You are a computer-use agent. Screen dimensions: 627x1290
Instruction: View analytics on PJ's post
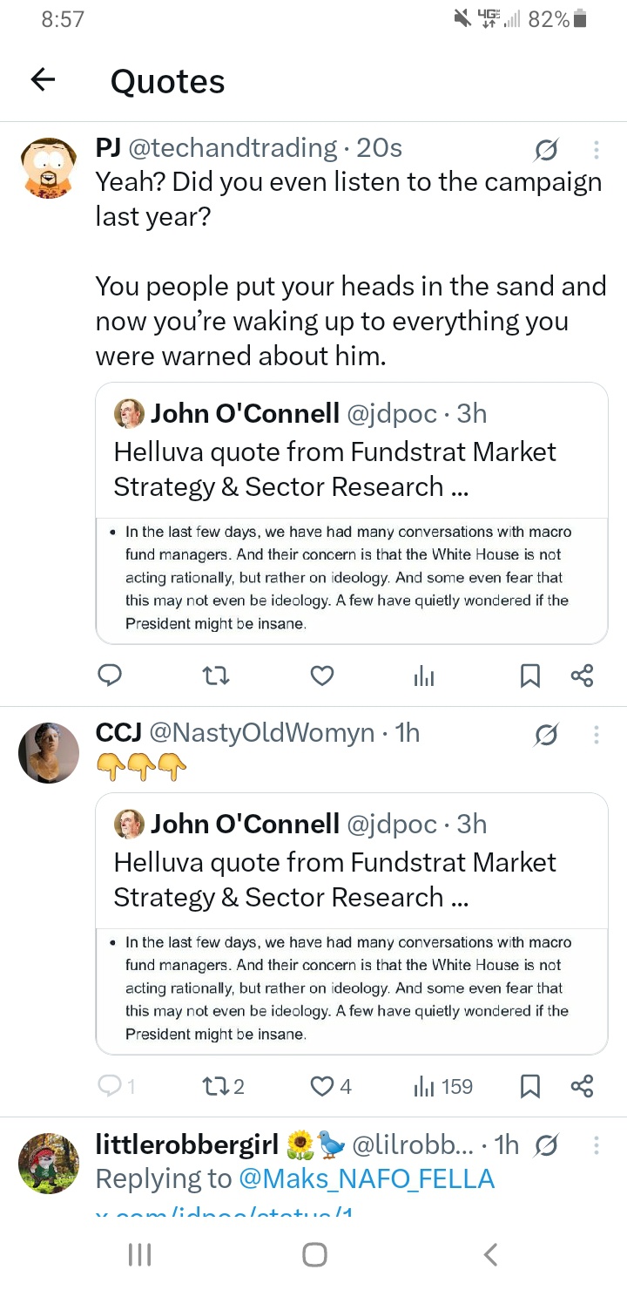coord(424,676)
